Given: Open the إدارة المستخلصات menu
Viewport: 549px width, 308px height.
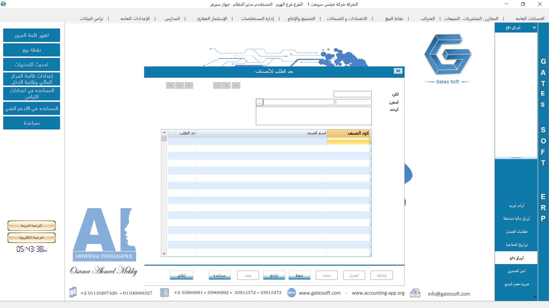Looking at the screenshot, I should 257,19.
